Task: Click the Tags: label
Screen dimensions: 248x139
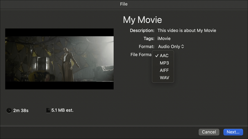Action: (x=149, y=38)
